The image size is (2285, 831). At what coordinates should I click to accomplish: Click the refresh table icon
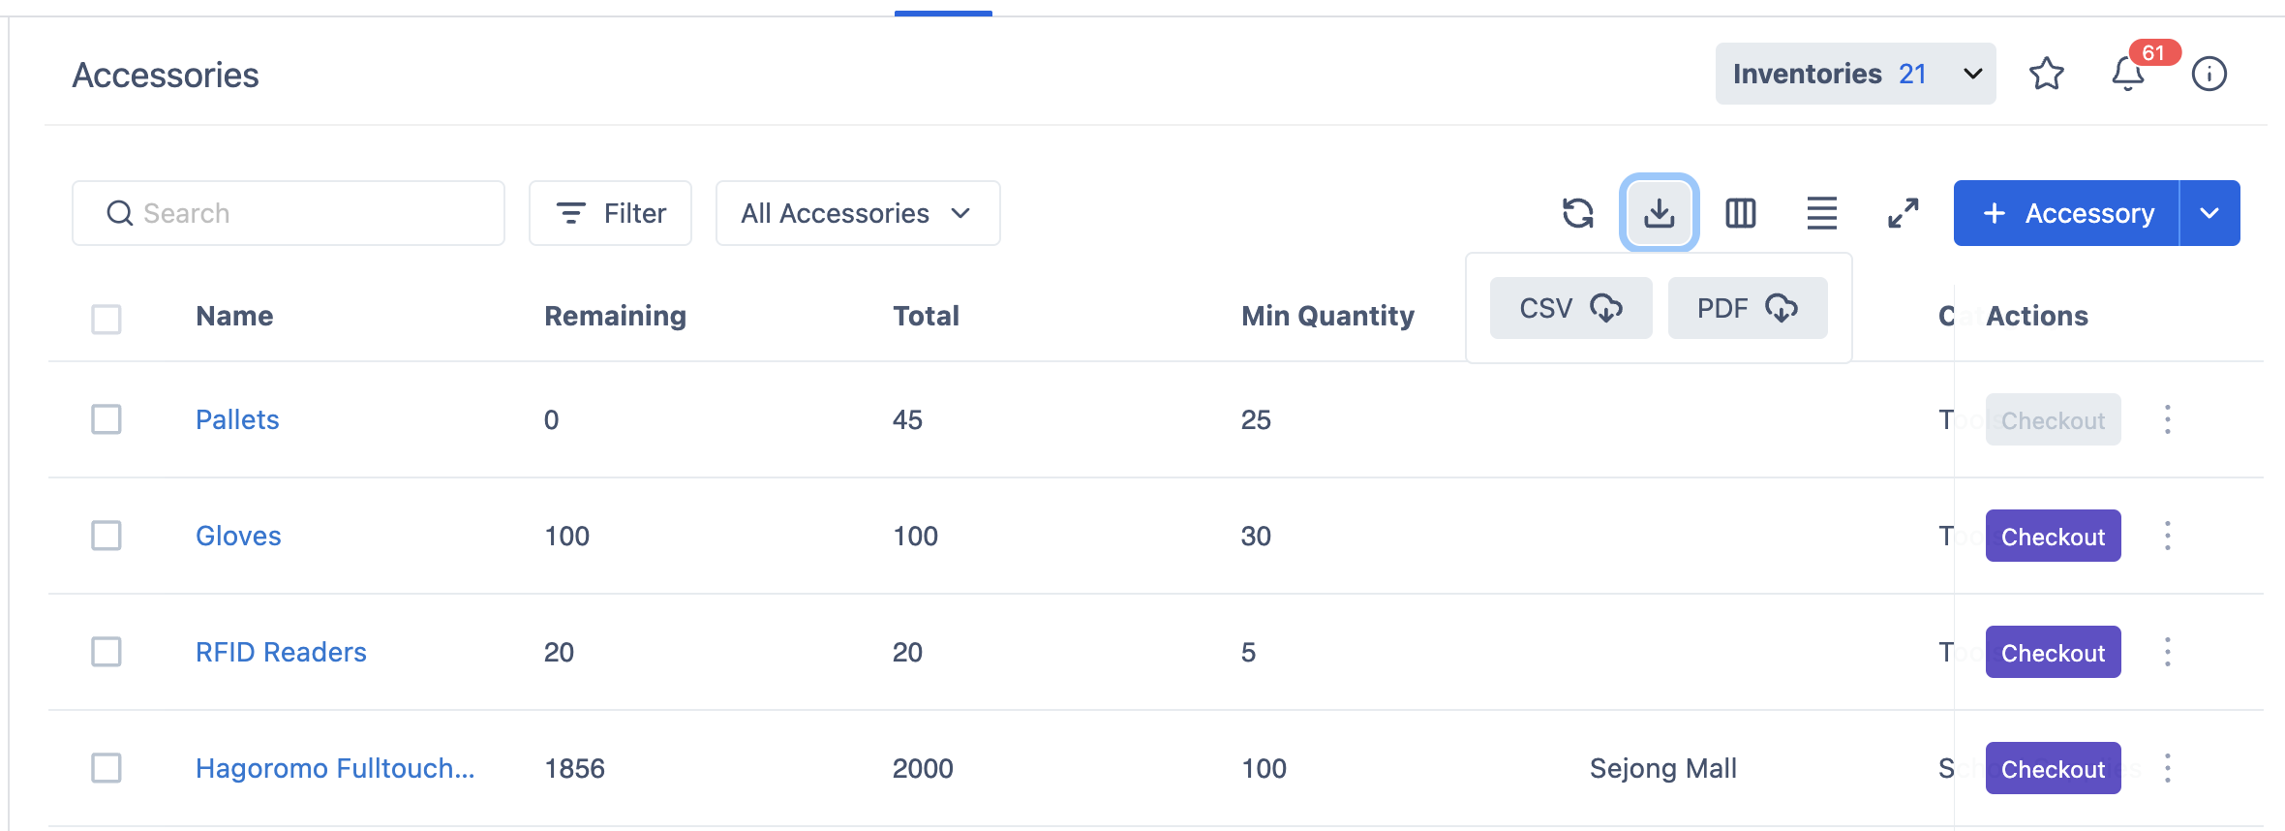point(1577,213)
